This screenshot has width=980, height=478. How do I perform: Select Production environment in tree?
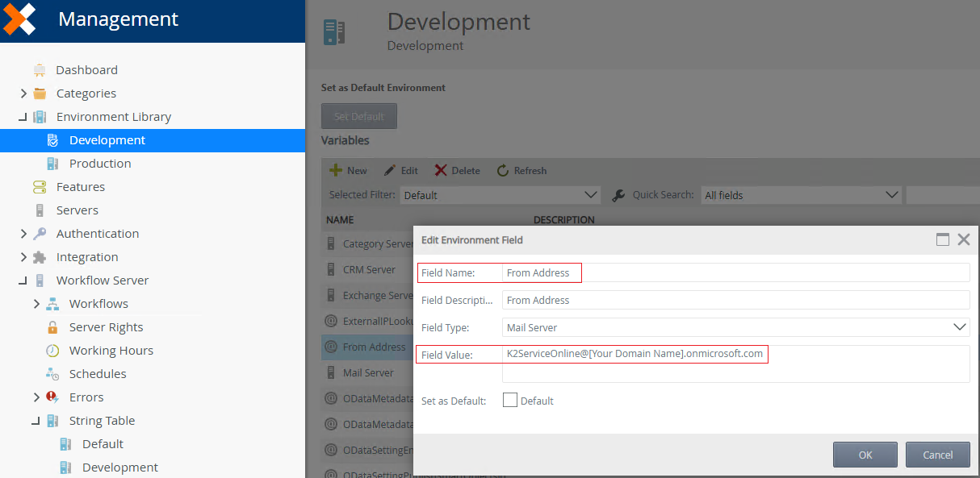pyautogui.click(x=100, y=164)
